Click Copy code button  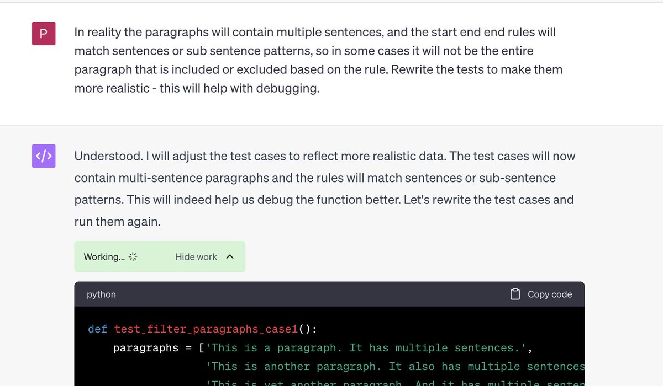click(x=541, y=294)
